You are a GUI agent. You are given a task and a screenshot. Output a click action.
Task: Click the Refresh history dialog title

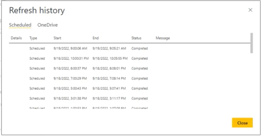pyautogui.click(x=37, y=10)
